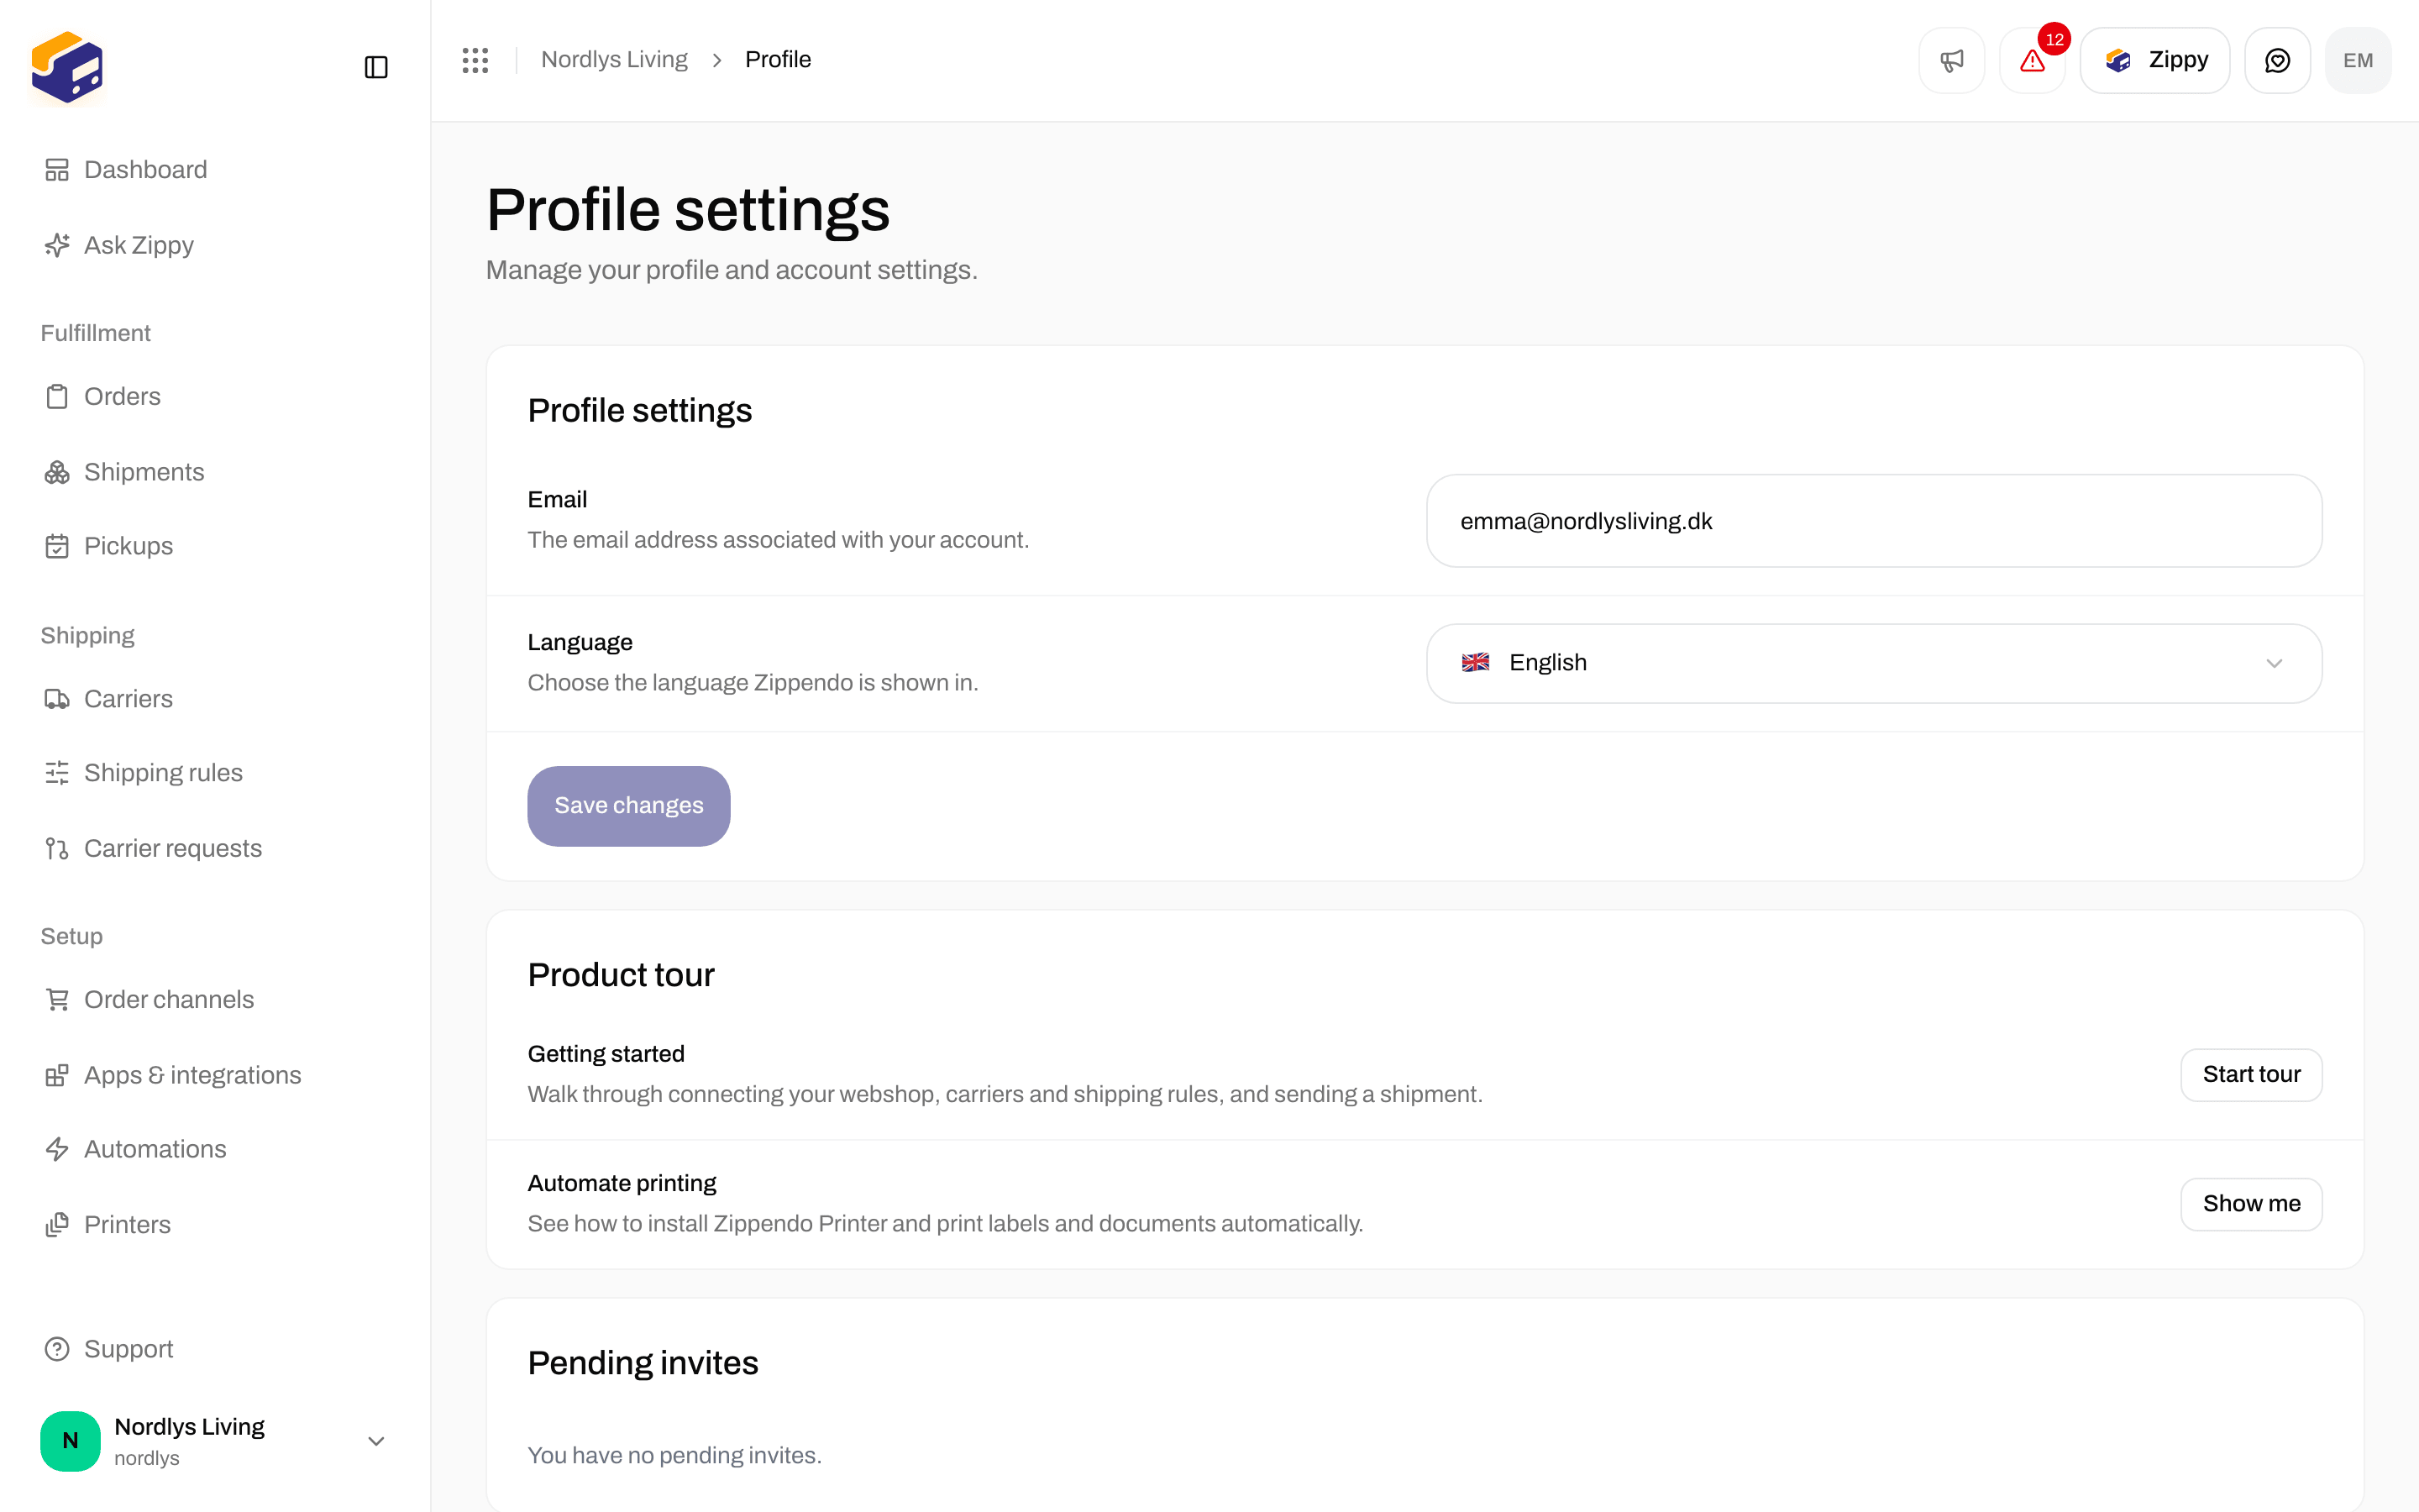
Task: Go to Dashboard in the sidebar
Action: pos(145,170)
